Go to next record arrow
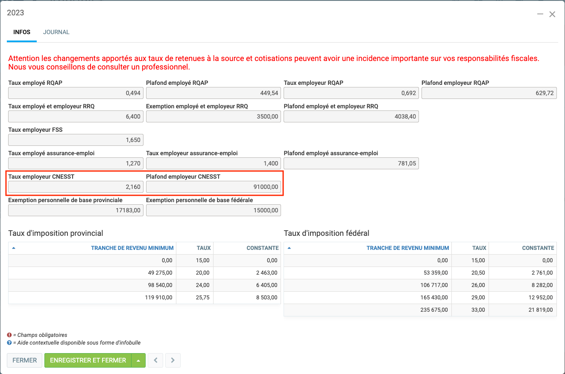The image size is (565, 374). (x=173, y=360)
